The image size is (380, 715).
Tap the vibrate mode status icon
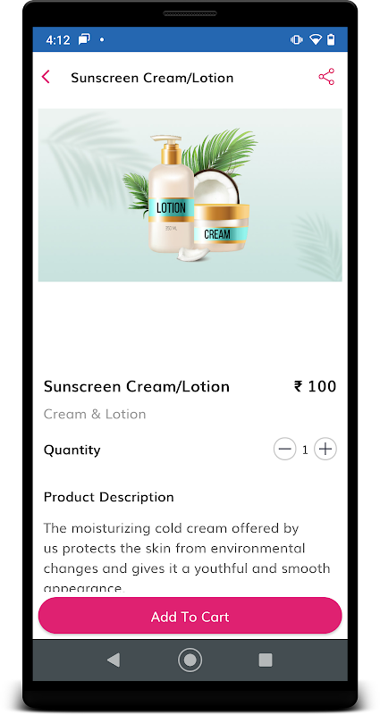coord(296,39)
